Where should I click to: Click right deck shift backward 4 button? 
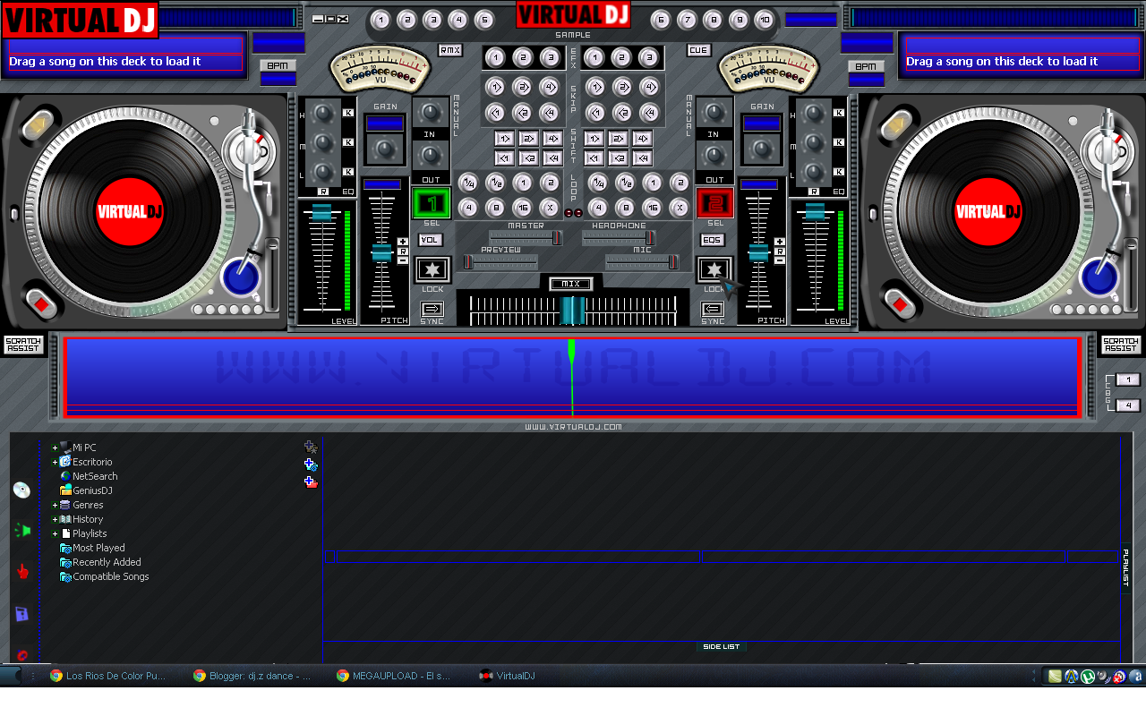tap(642, 158)
